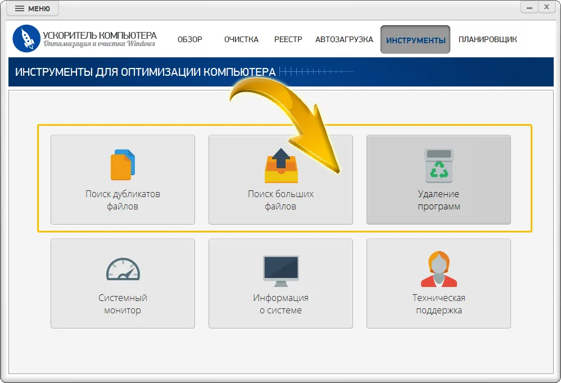
Task: Click the speedometer system monitor icon
Action: [123, 270]
